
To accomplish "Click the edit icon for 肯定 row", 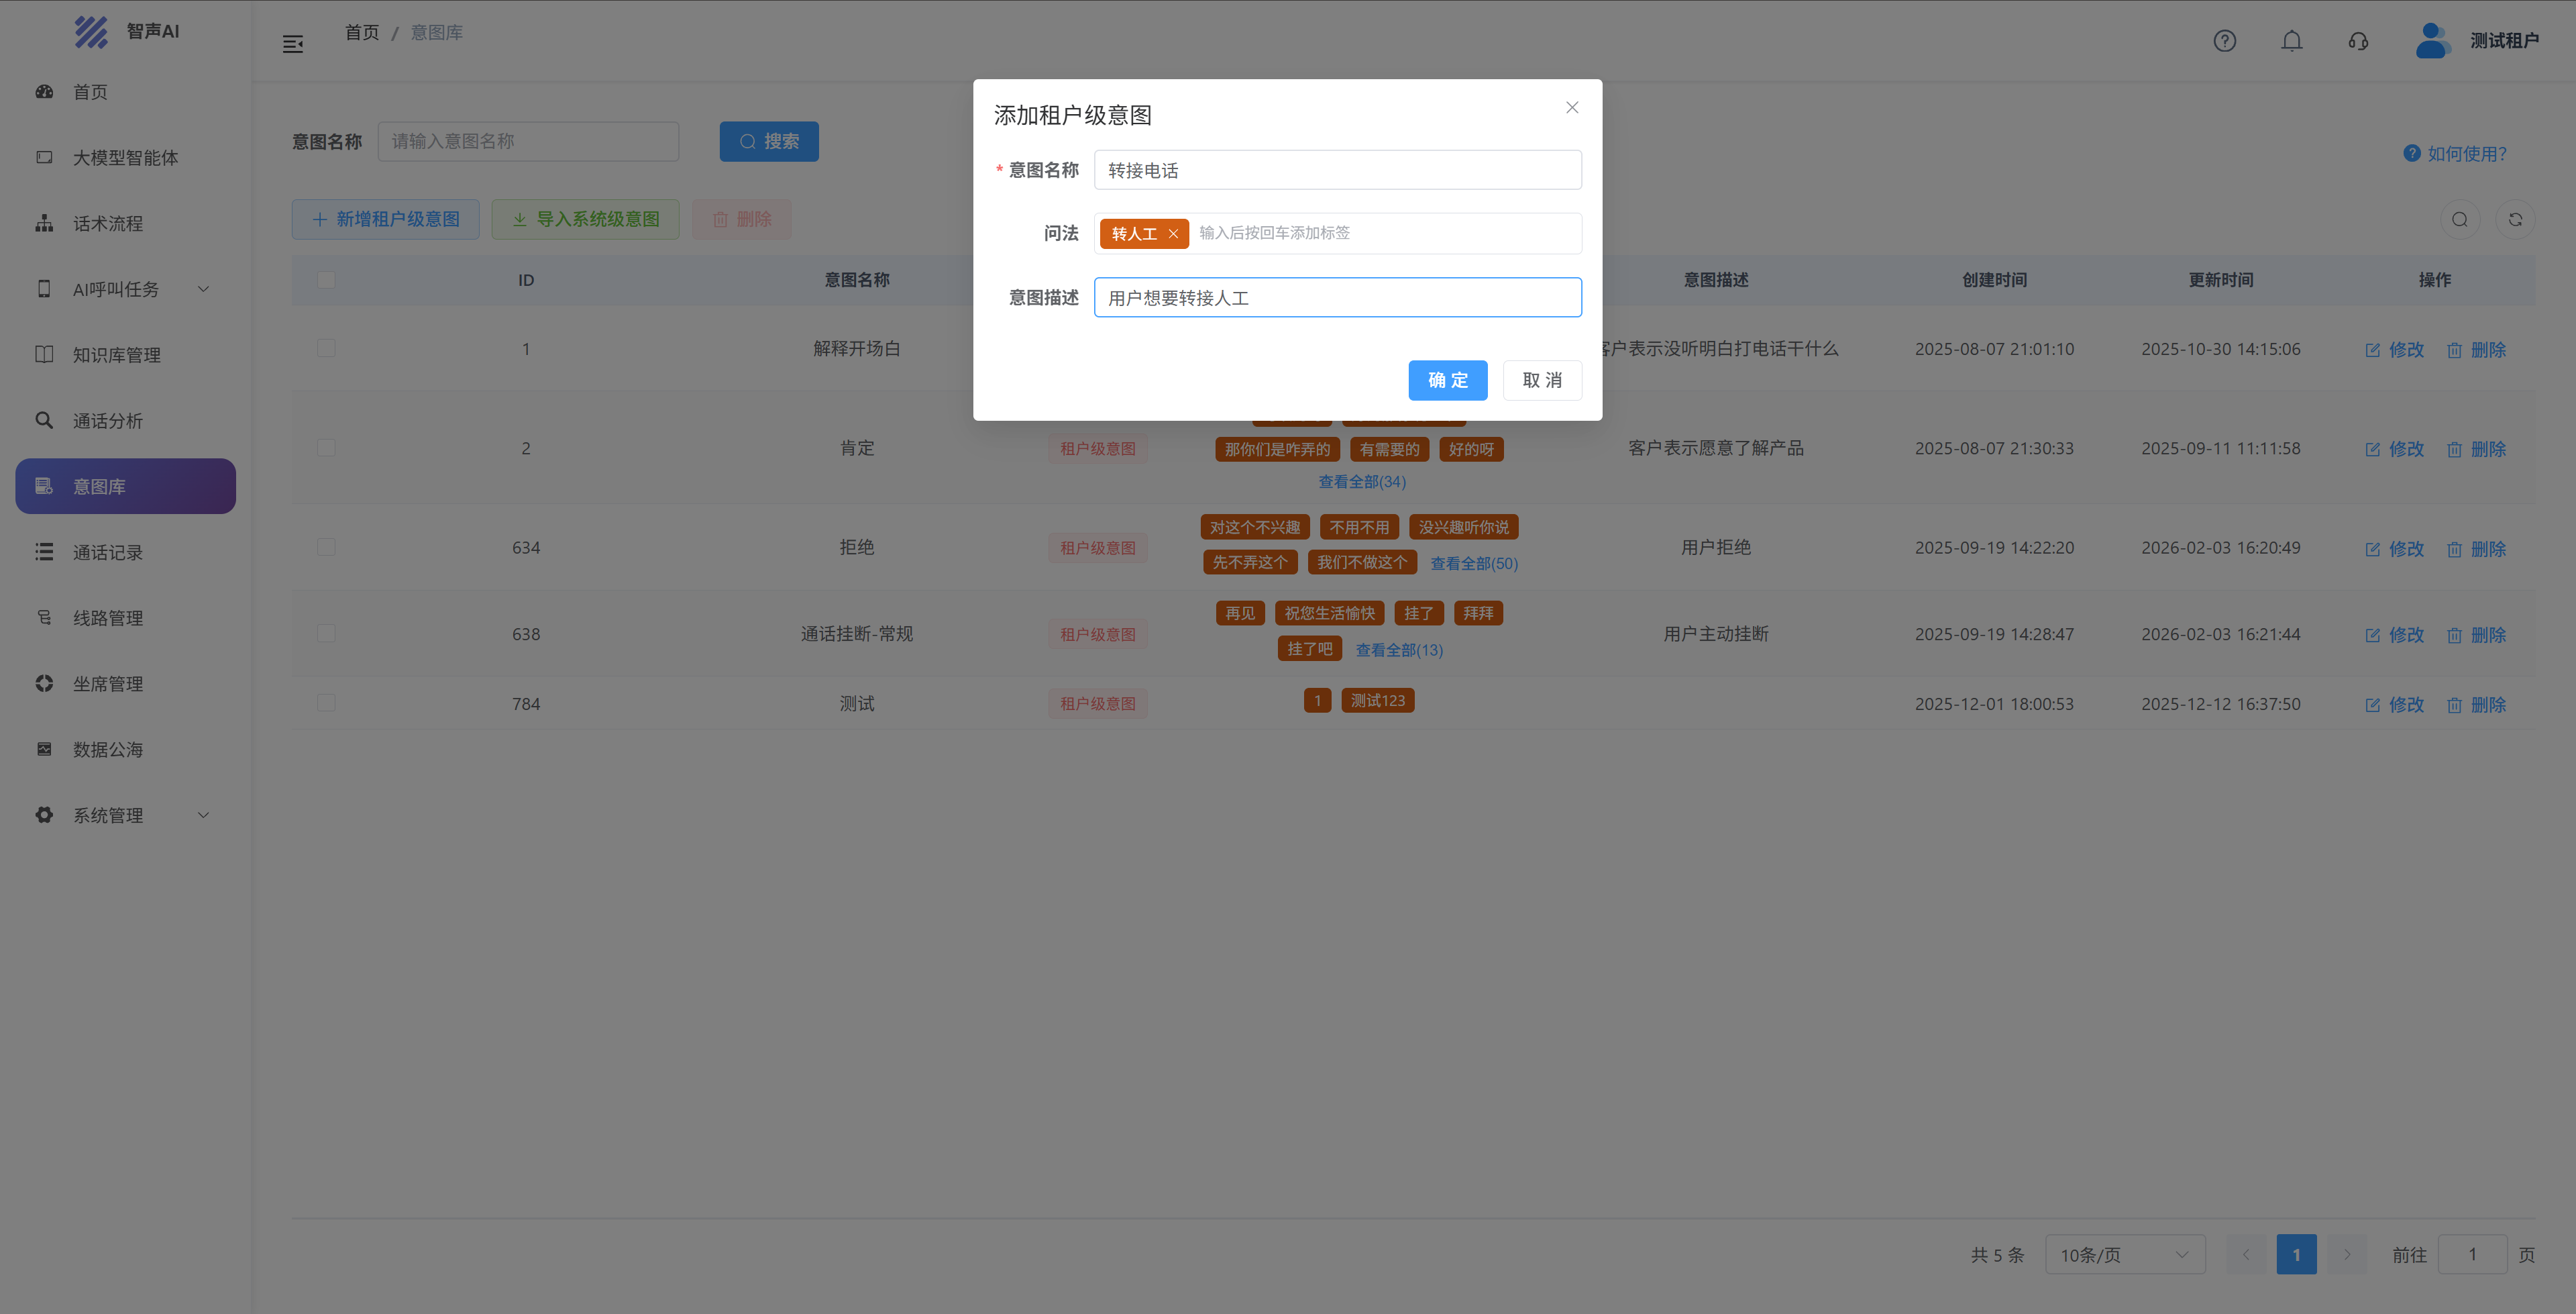I will tap(2372, 450).
